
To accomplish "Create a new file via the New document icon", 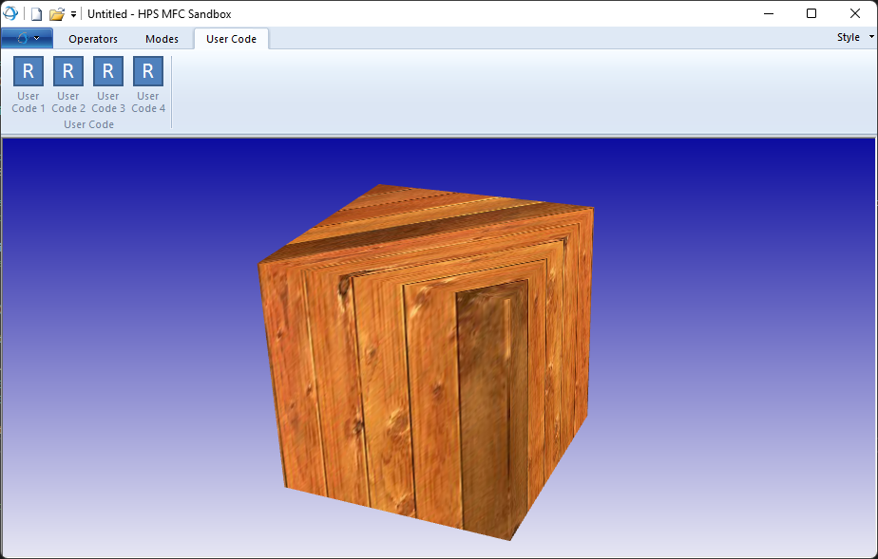I will (36, 12).
